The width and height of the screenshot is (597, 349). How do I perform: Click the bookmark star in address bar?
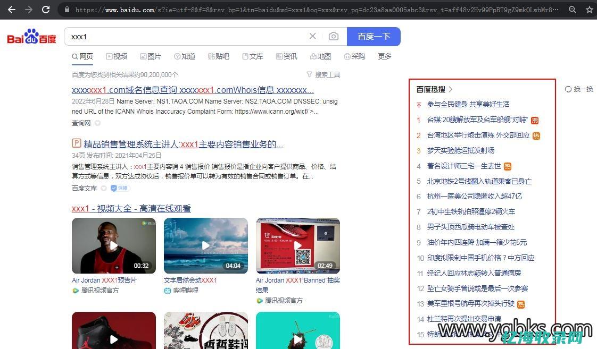[x=590, y=9]
